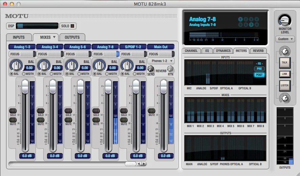300x176 pixels.
Task: Click the S/PDIF 1-2 balance knob
Action: (x=127, y=65)
